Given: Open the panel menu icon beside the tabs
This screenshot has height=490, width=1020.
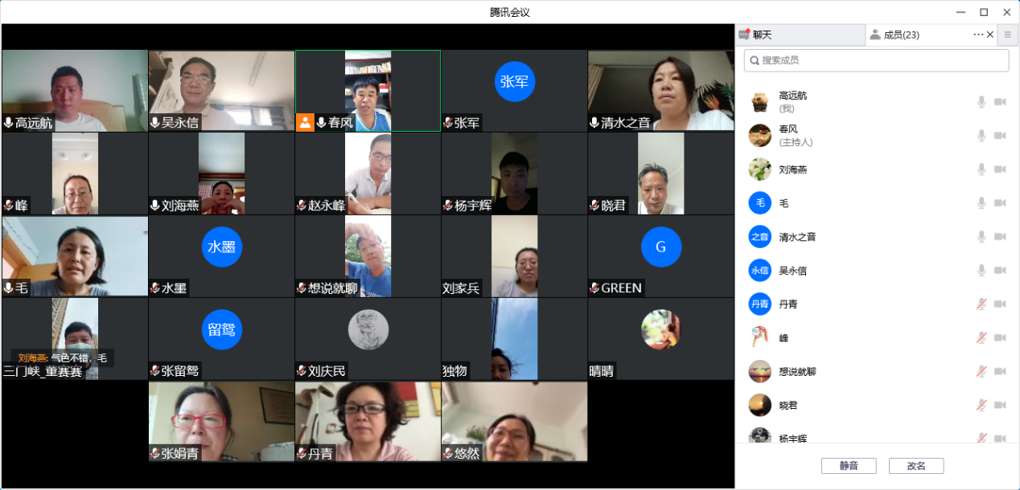Looking at the screenshot, I should [x=1007, y=35].
